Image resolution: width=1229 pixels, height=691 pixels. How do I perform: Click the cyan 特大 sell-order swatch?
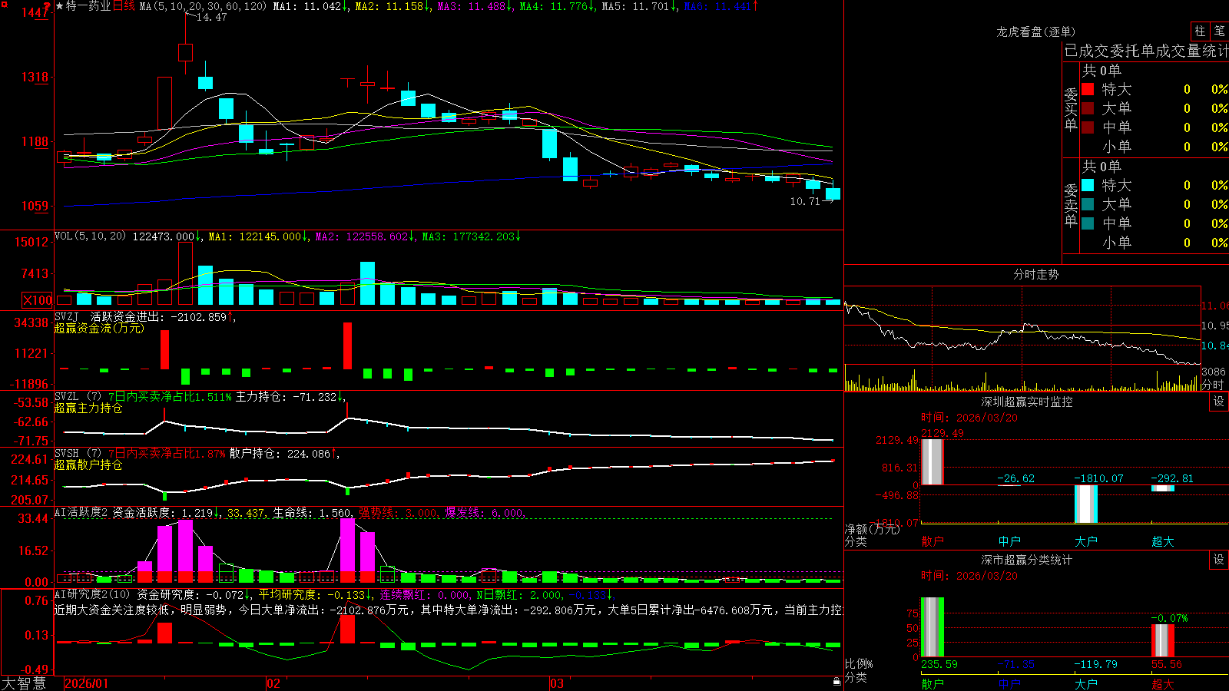pyautogui.click(x=1088, y=185)
